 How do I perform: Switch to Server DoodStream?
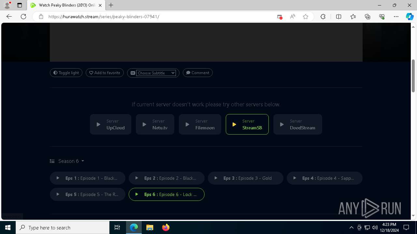click(x=297, y=124)
